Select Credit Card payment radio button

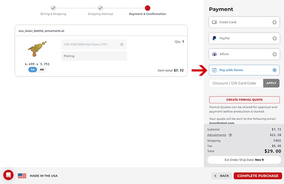[274, 22]
